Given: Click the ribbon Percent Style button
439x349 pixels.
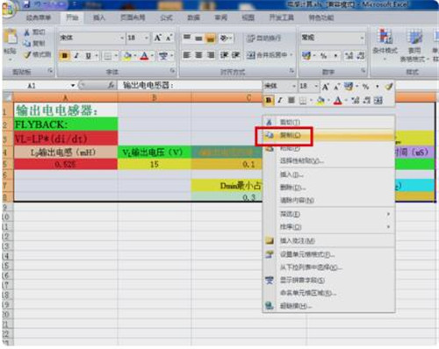Looking at the screenshot, I should click(323, 55).
